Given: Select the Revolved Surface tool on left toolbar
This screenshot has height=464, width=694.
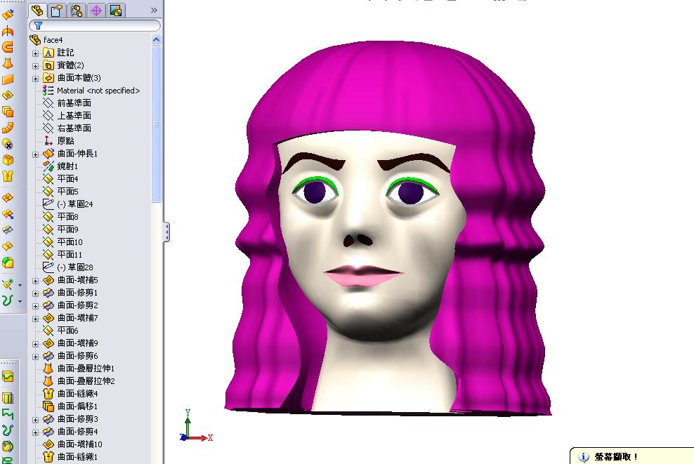Looking at the screenshot, I should pyautogui.click(x=8, y=34).
